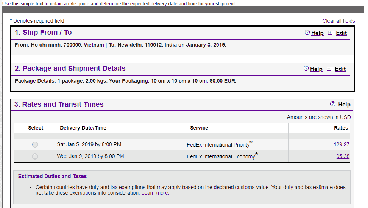Click the Ship From / To section heading

pos(43,33)
